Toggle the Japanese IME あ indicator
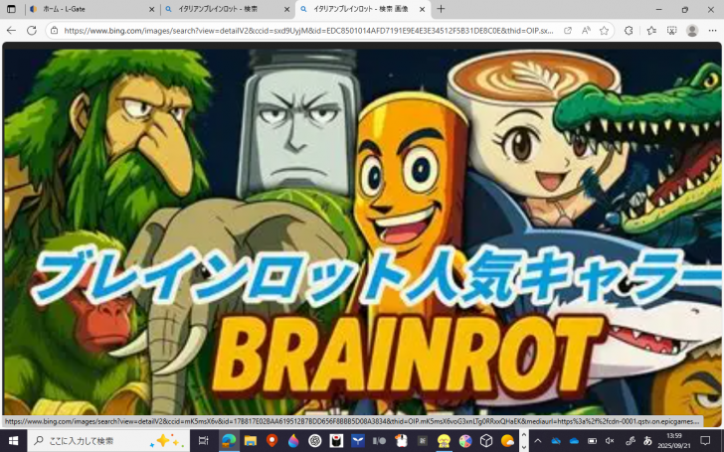This screenshot has width=724, height=452. pos(647,440)
